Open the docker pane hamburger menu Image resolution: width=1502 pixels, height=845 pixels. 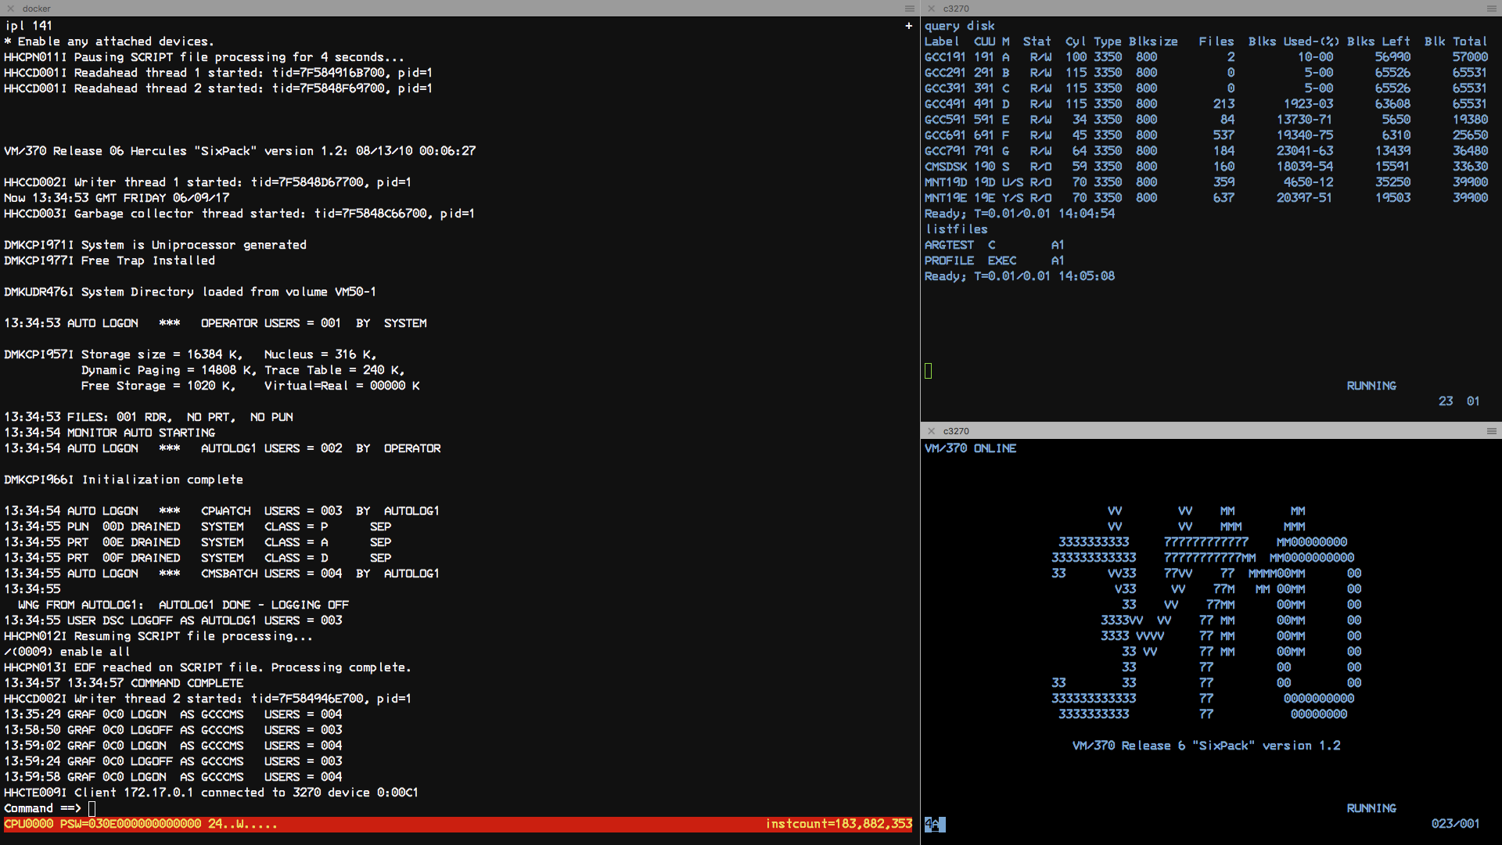click(909, 9)
